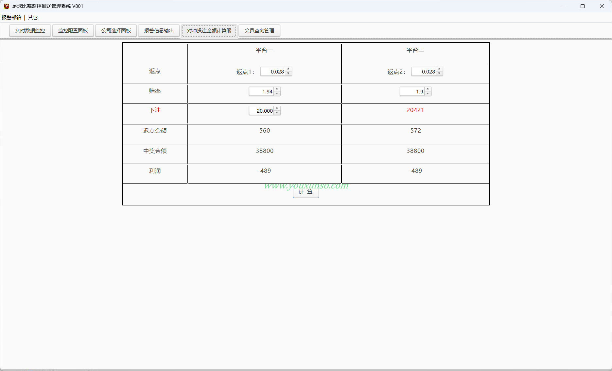Decrease 平台二 odds 1.9 with down arrow
This screenshot has height=371, width=612.
tap(428, 93)
